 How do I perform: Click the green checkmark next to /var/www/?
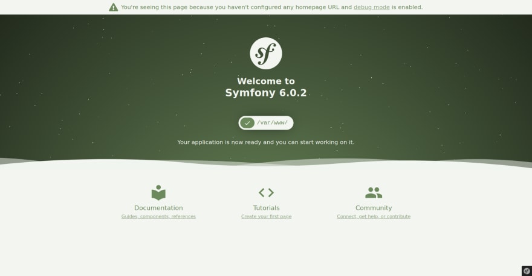(x=247, y=123)
